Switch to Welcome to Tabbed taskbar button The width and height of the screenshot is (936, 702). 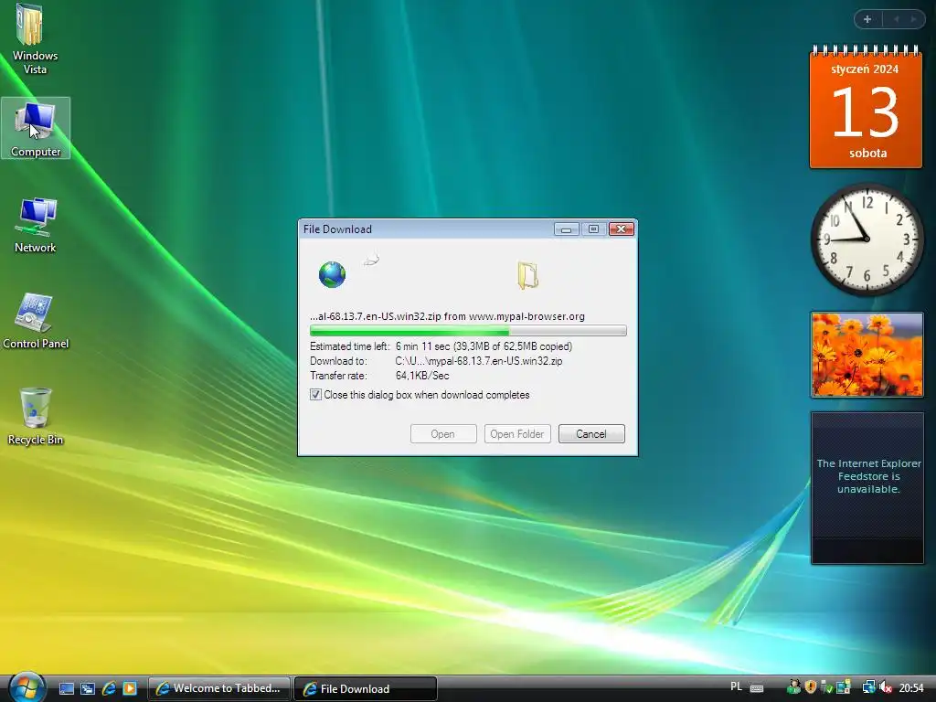pyautogui.click(x=219, y=688)
